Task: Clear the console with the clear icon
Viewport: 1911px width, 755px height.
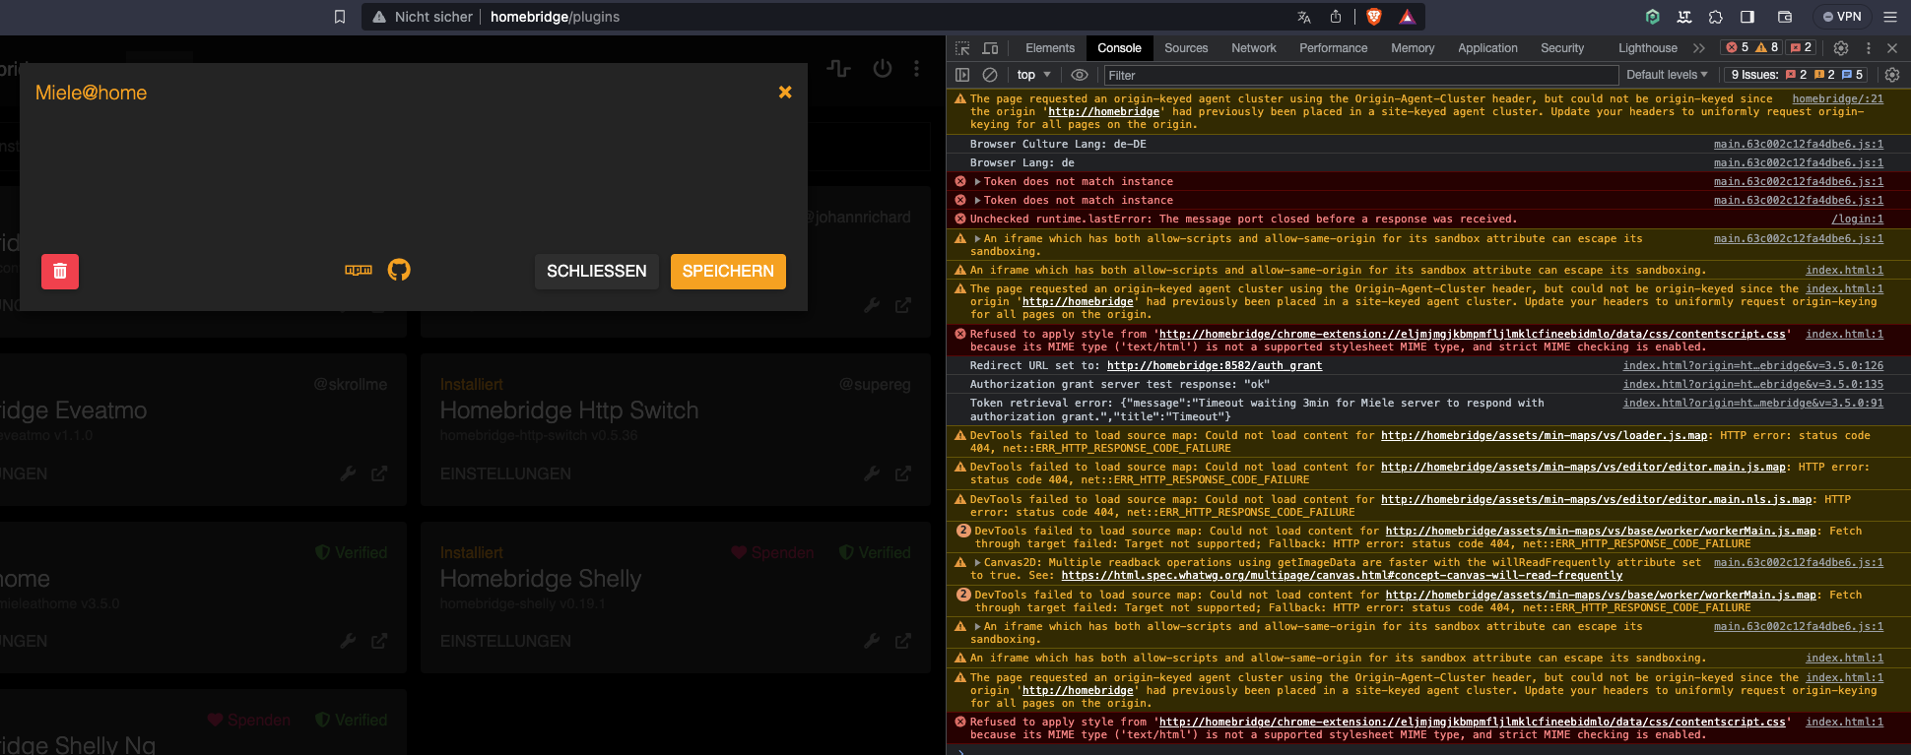Action: (990, 75)
